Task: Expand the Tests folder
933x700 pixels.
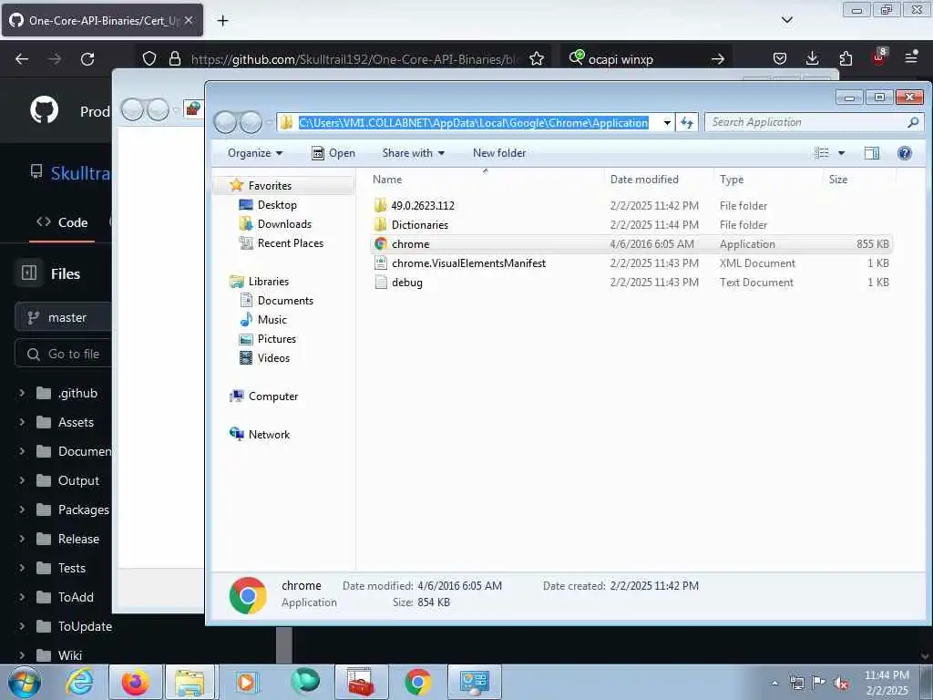Action: (x=22, y=568)
